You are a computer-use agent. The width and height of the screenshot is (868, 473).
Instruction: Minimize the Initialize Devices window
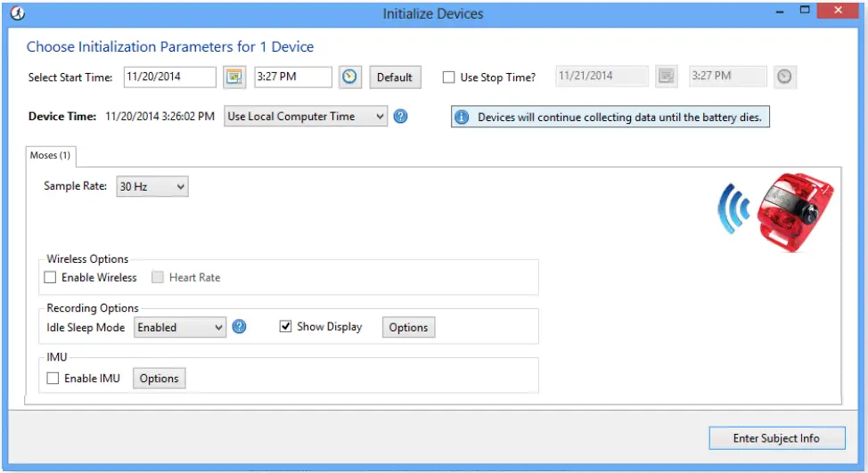[780, 11]
